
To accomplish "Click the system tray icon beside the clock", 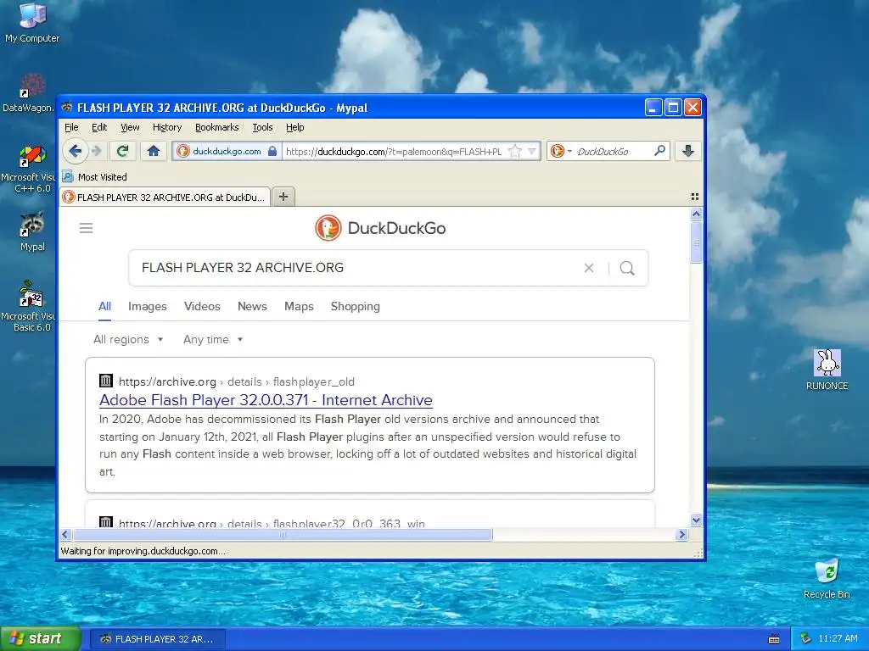I will 806,639.
